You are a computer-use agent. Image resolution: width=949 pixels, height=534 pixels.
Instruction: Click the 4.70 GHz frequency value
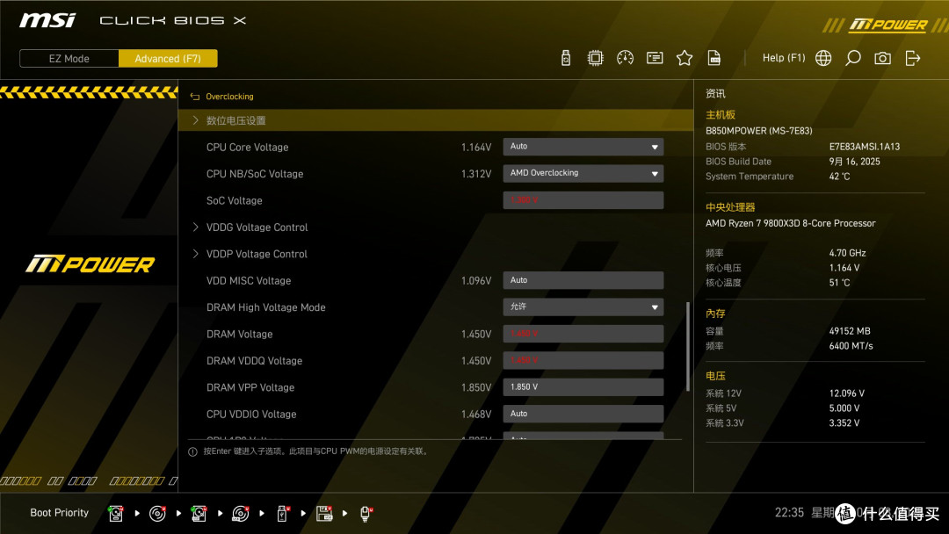(847, 254)
